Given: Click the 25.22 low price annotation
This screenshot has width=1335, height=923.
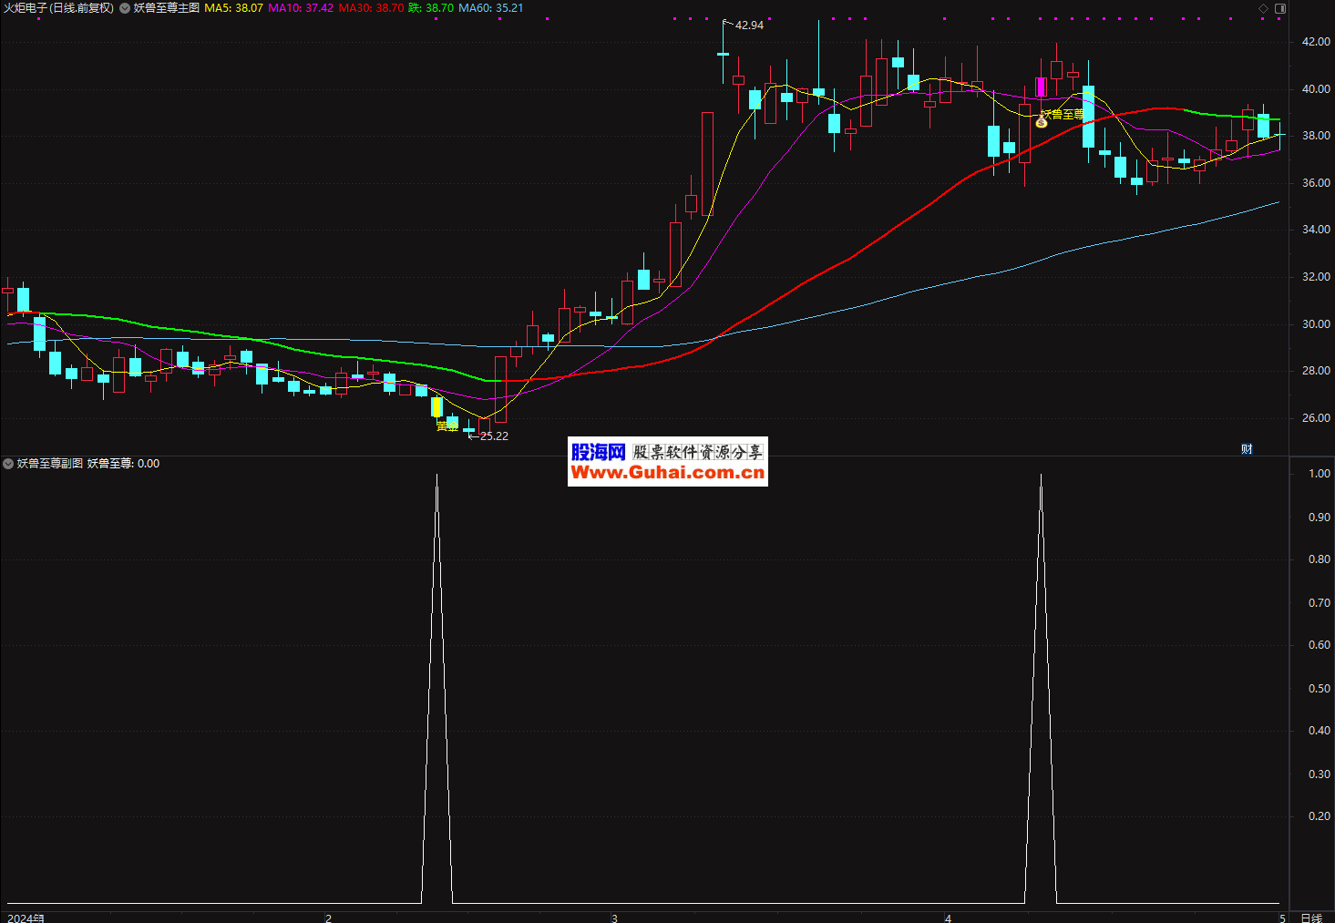Looking at the screenshot, I should [494, 436].
